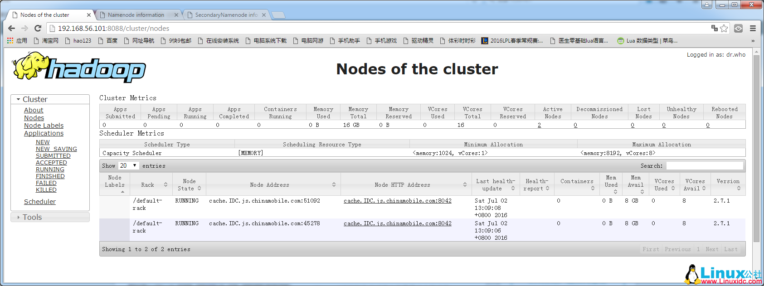
Task: Open the Show entries dropdown
Action: [128, 165]
